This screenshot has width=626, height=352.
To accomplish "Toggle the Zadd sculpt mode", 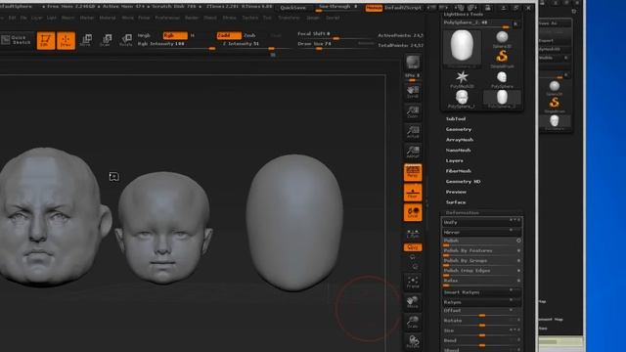I will (x=229, y=35).
